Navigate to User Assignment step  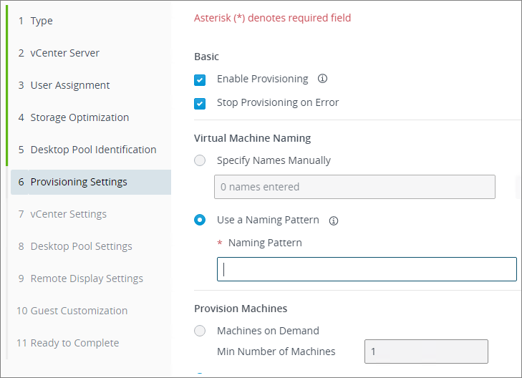pos(69,85)
